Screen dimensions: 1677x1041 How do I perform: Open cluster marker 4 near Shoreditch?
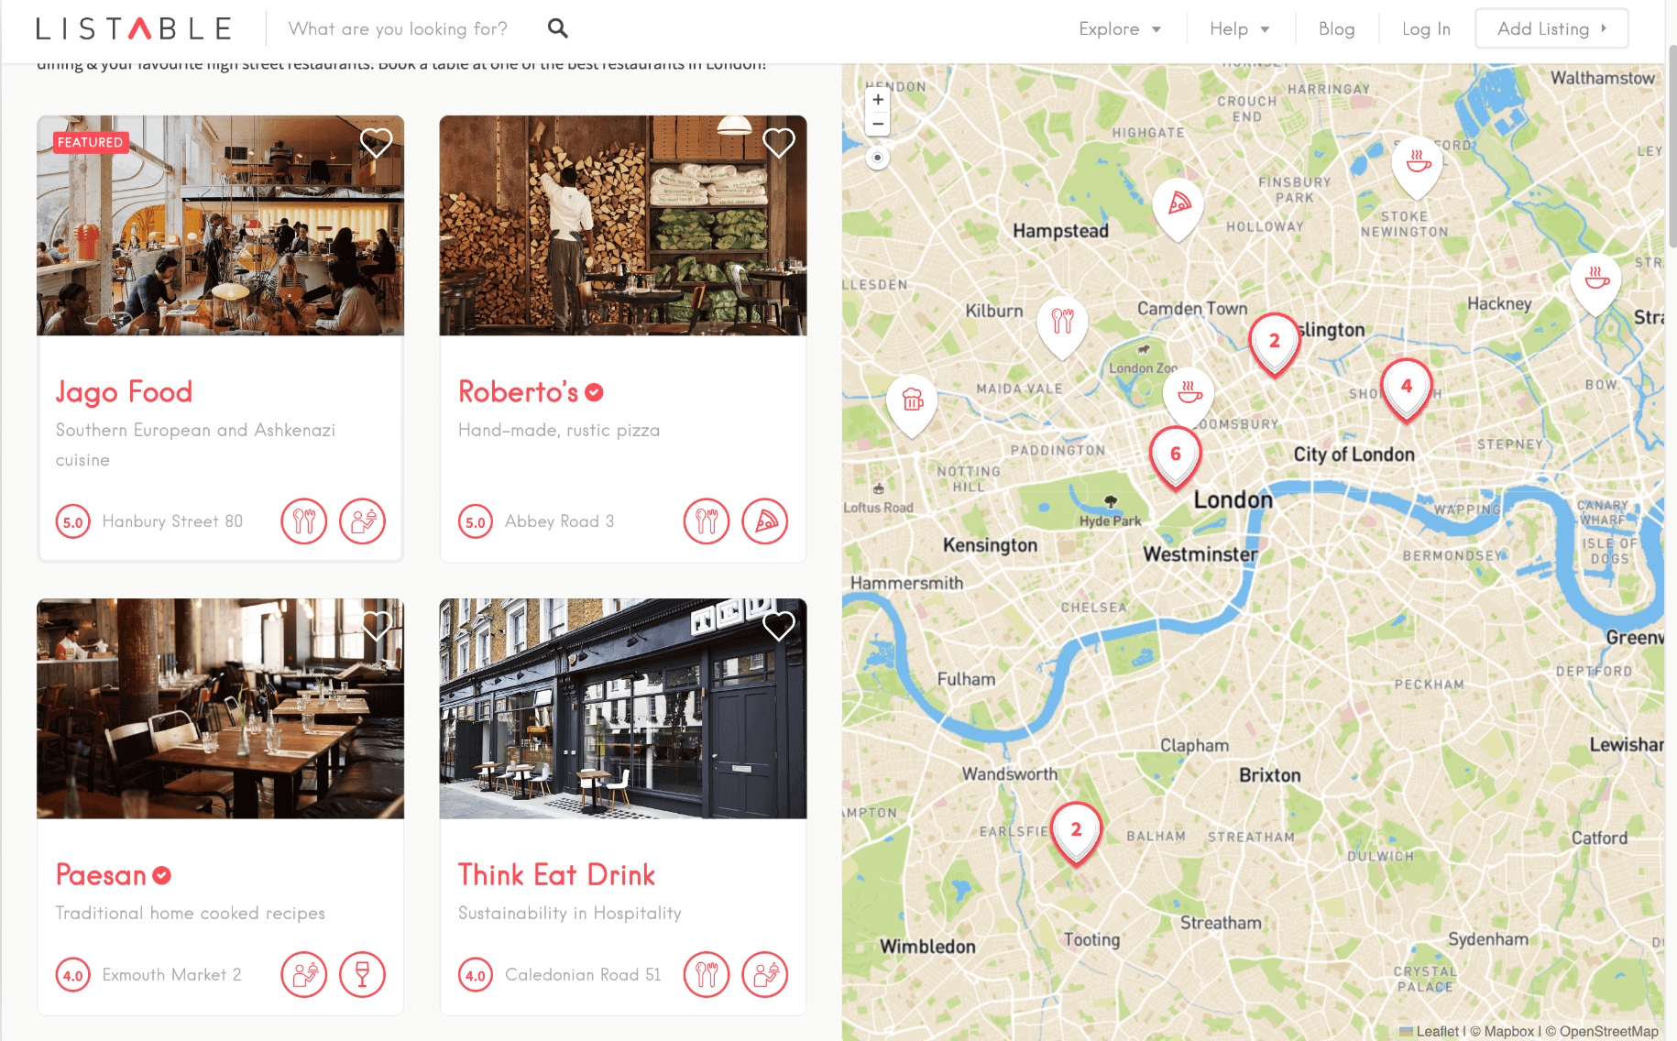point(1407,390)
